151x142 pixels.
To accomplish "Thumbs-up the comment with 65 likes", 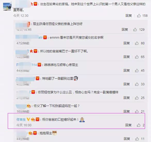I will (137, 57).
